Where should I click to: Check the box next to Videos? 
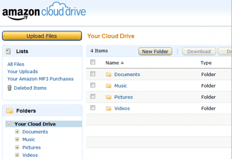pyautogui.click(x=93, y=108)
